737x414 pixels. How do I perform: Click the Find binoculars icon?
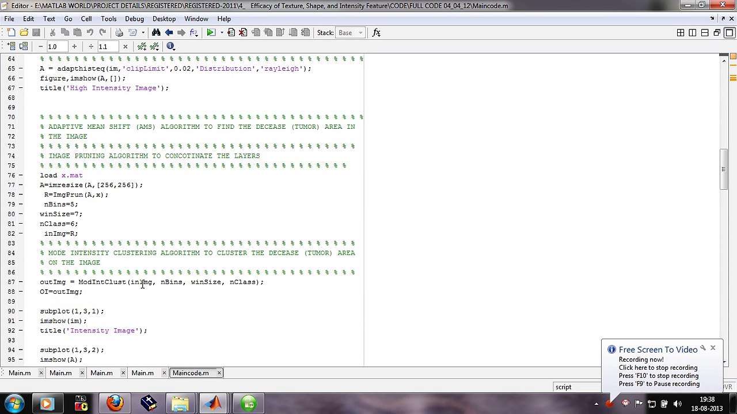(x=156, y=33)
